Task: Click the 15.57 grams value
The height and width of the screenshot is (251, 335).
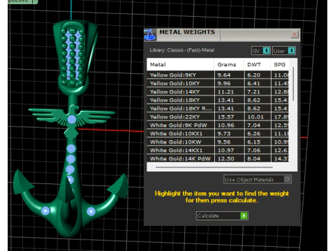Action: click(225, 117)
